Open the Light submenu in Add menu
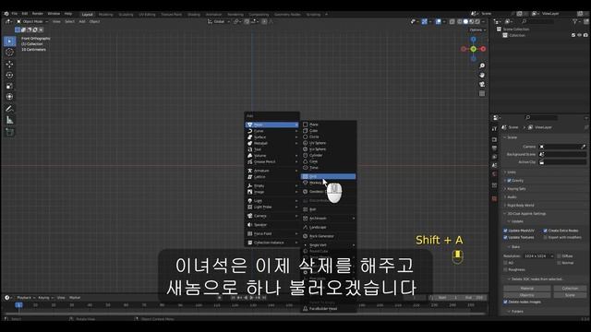The width and height of the screenshot is (591, 332). (x=272, y=201)
